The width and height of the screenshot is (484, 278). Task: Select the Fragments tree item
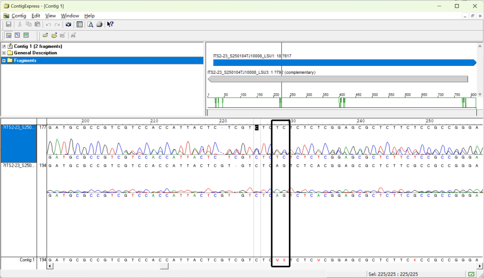25,60
